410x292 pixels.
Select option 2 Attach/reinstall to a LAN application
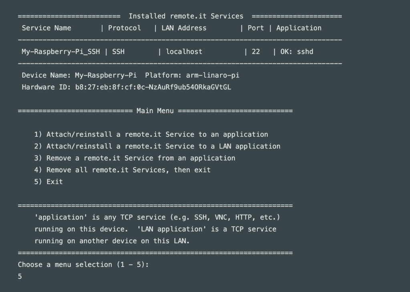[157, 146]
